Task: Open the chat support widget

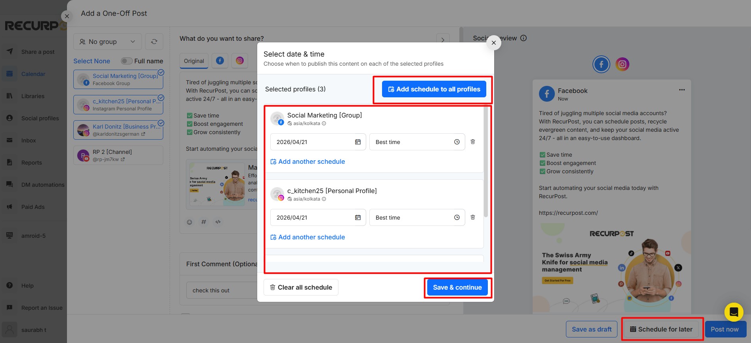Action: point(734,312)
